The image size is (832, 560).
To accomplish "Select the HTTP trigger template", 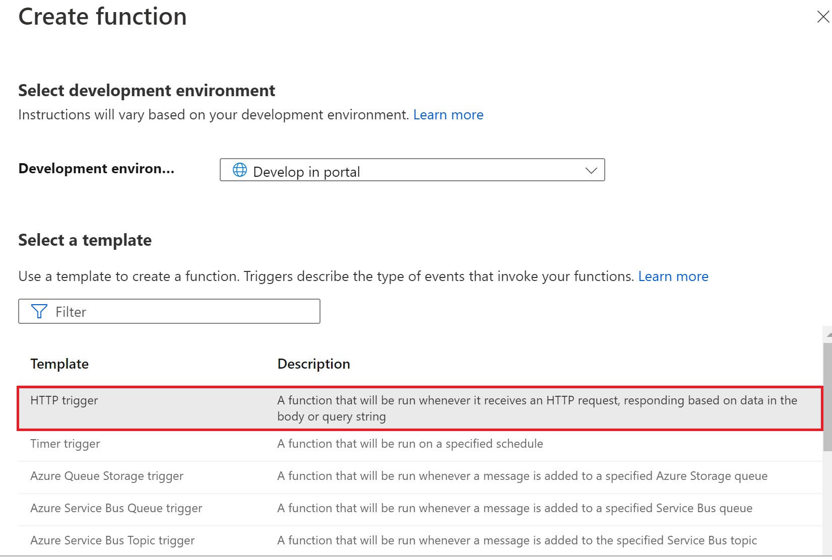I will tap(65, 401).
